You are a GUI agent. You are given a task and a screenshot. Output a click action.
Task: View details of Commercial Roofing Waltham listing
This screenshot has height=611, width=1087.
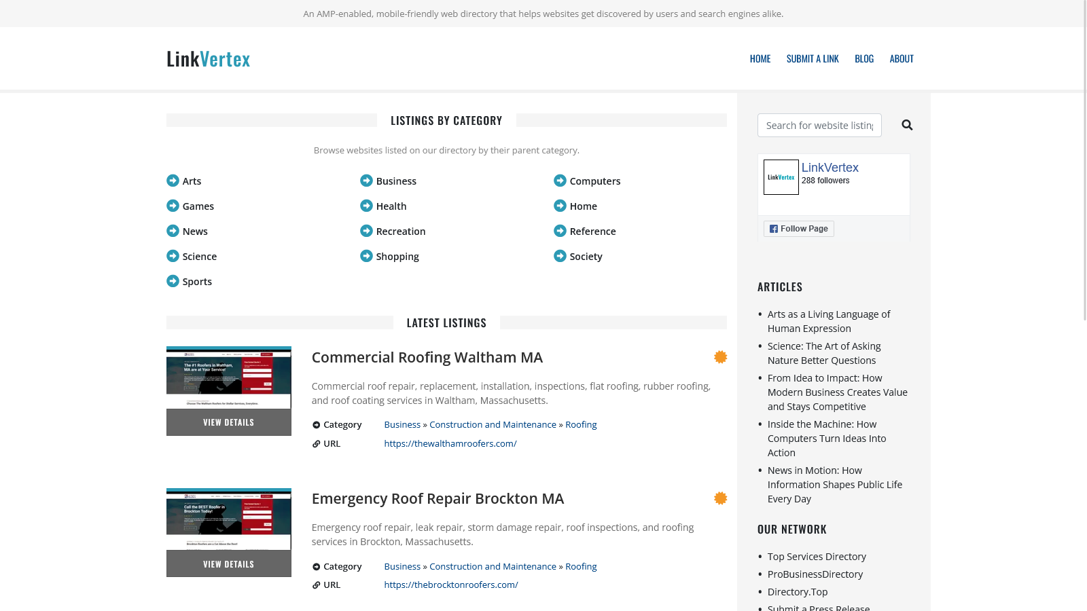point(229,422)
